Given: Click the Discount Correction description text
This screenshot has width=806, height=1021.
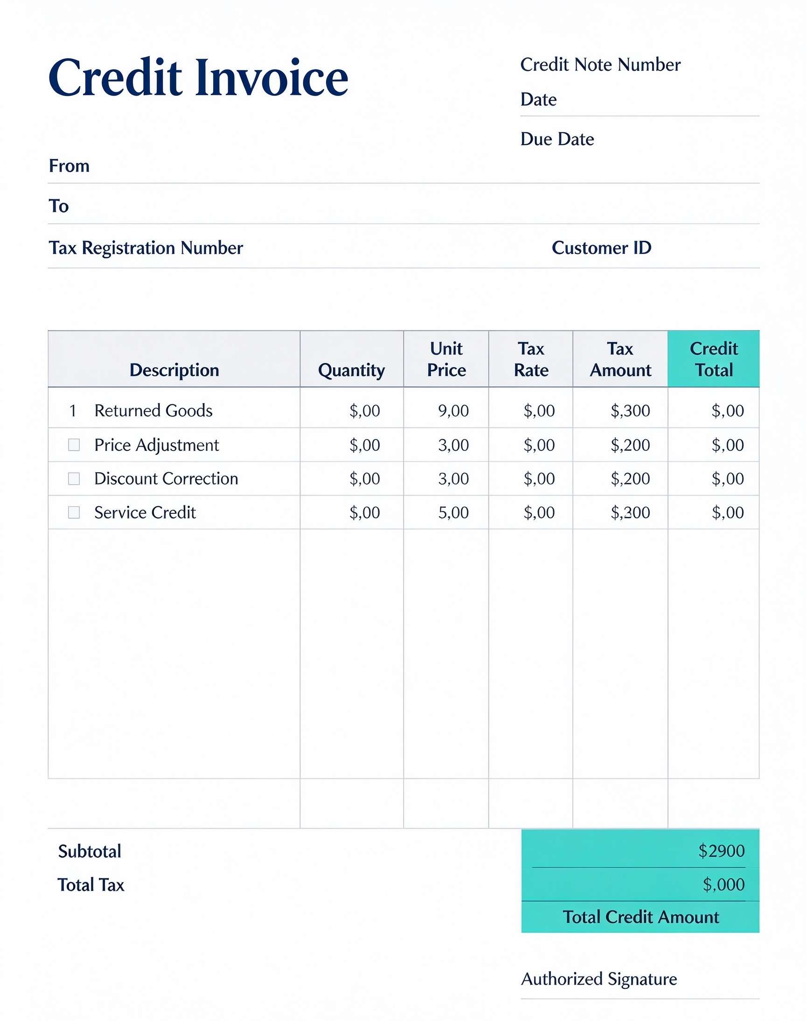Looking at the screenshot, I should 166,479.
